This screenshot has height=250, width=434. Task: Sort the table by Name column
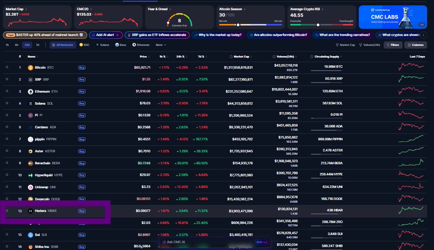[x=33, y=57]
